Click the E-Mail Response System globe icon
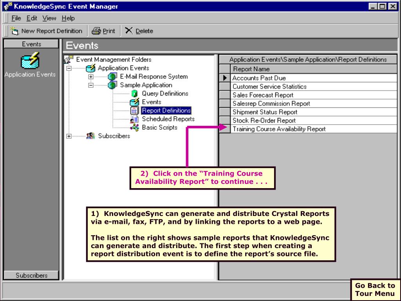The image size is (401, 301). coord(112,76)
